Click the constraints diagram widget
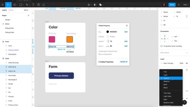The width and height of the screenshot is (190, 107). coord(164,39)
